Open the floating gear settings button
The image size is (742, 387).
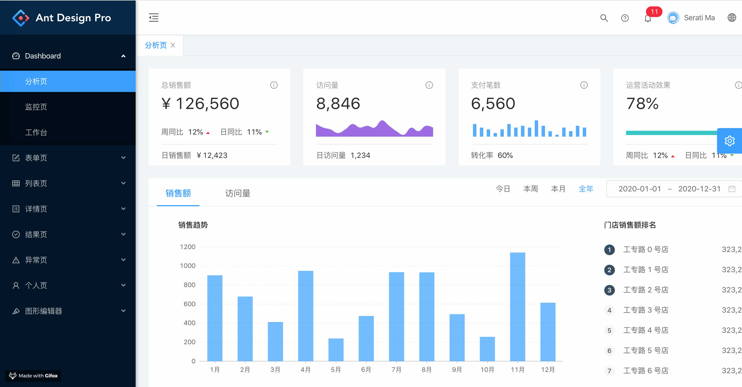[729, 141]
